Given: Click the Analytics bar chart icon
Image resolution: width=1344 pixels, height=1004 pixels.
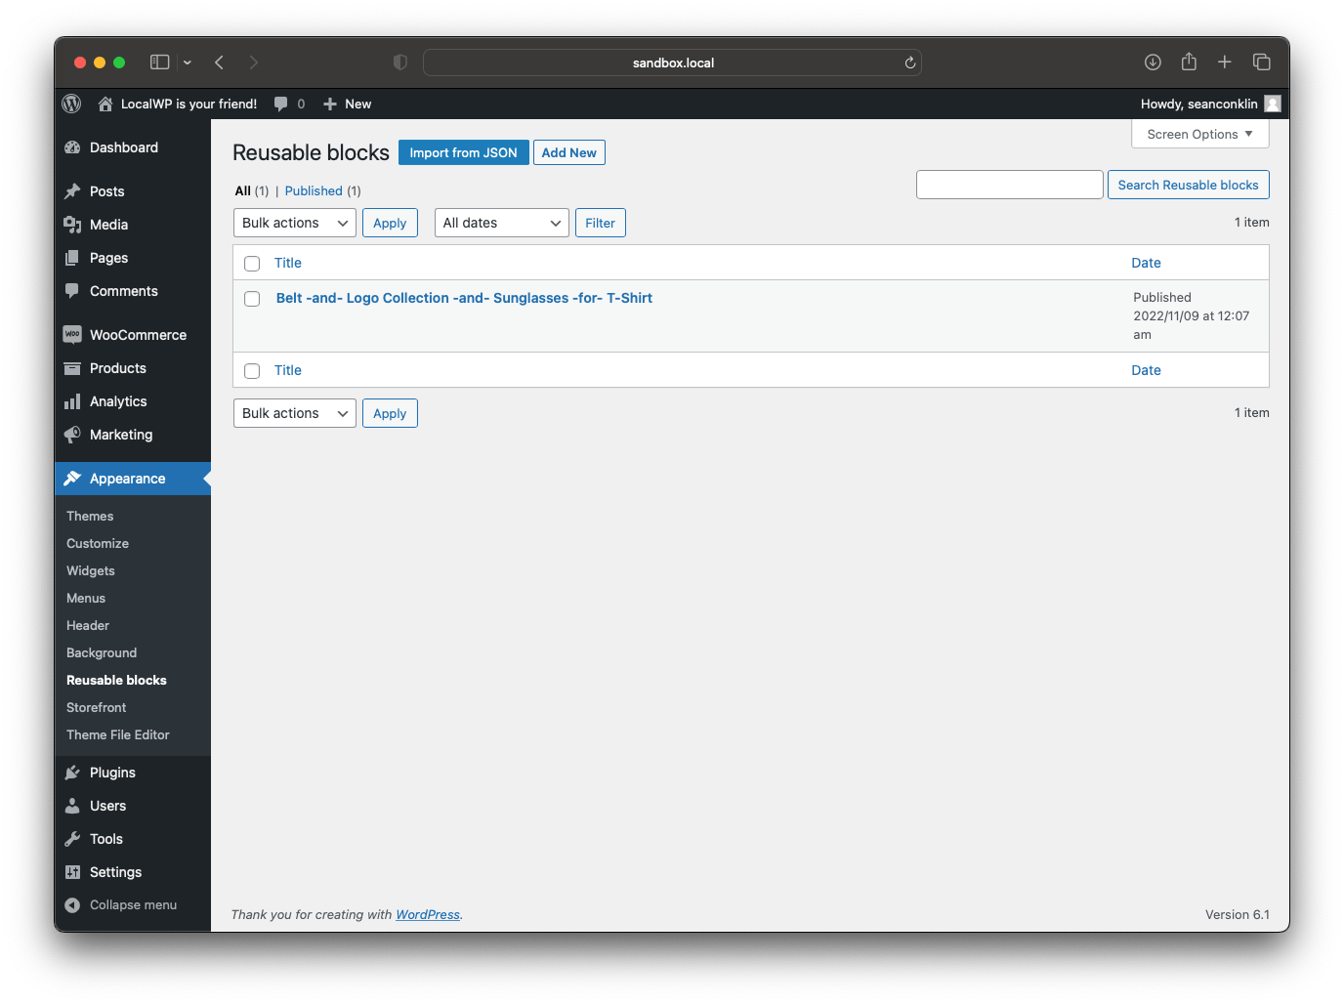Looking at the screenshot, I should [72, 401].
